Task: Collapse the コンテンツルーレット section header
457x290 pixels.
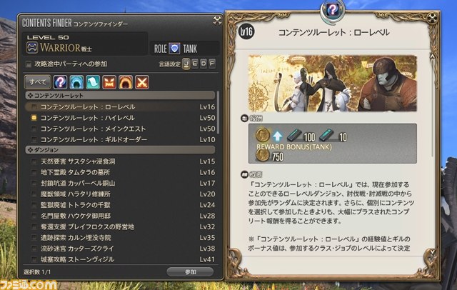Action: pos(121,95)
